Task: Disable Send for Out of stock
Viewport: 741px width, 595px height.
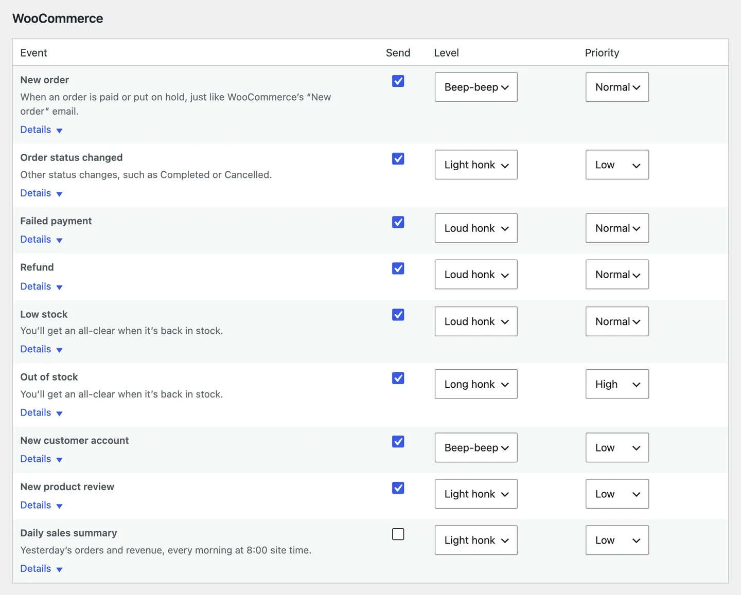Action: coord(398,378)
